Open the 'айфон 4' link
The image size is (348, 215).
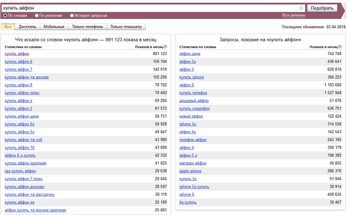tap(187, 147)
